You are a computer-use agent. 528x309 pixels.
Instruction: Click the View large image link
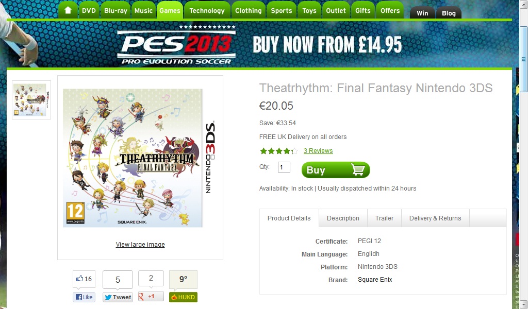[x=140, y=245]
